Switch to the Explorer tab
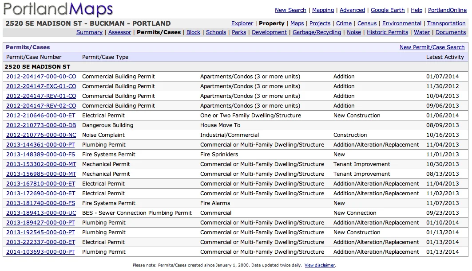This screenshot has width=472, height=271. coord(242,23)
